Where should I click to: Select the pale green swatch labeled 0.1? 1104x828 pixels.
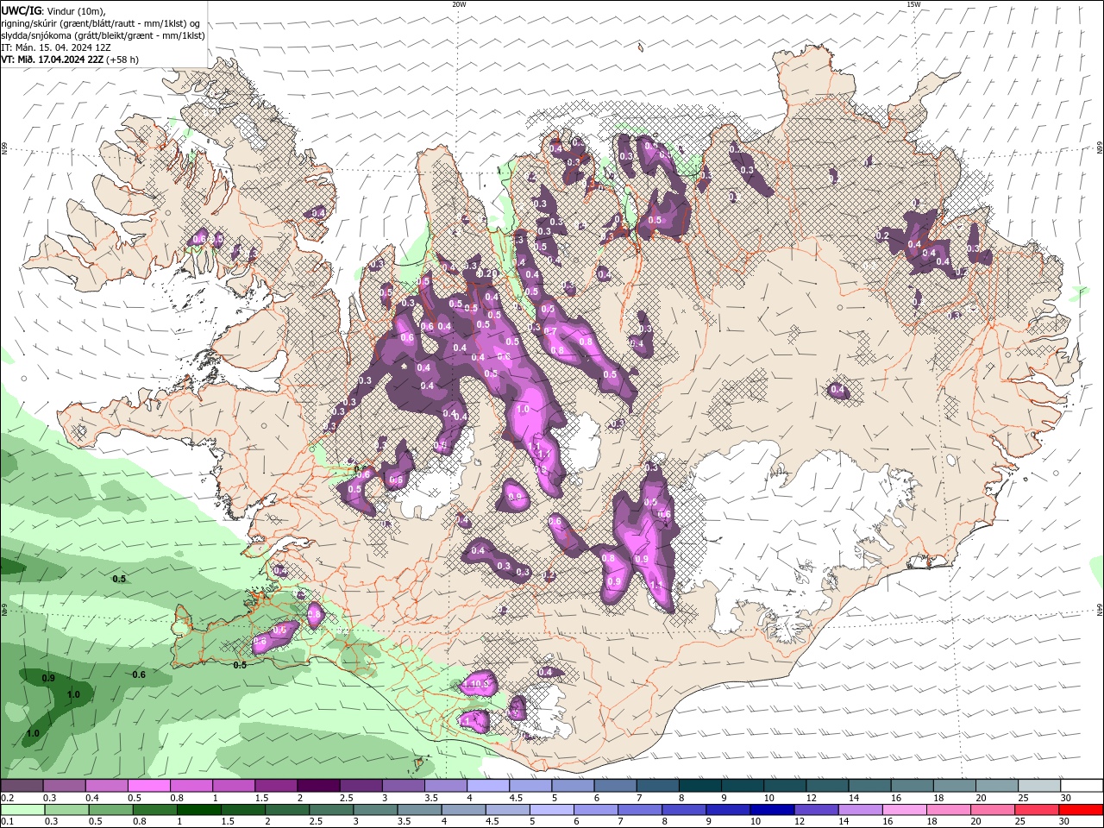point(22,810)
